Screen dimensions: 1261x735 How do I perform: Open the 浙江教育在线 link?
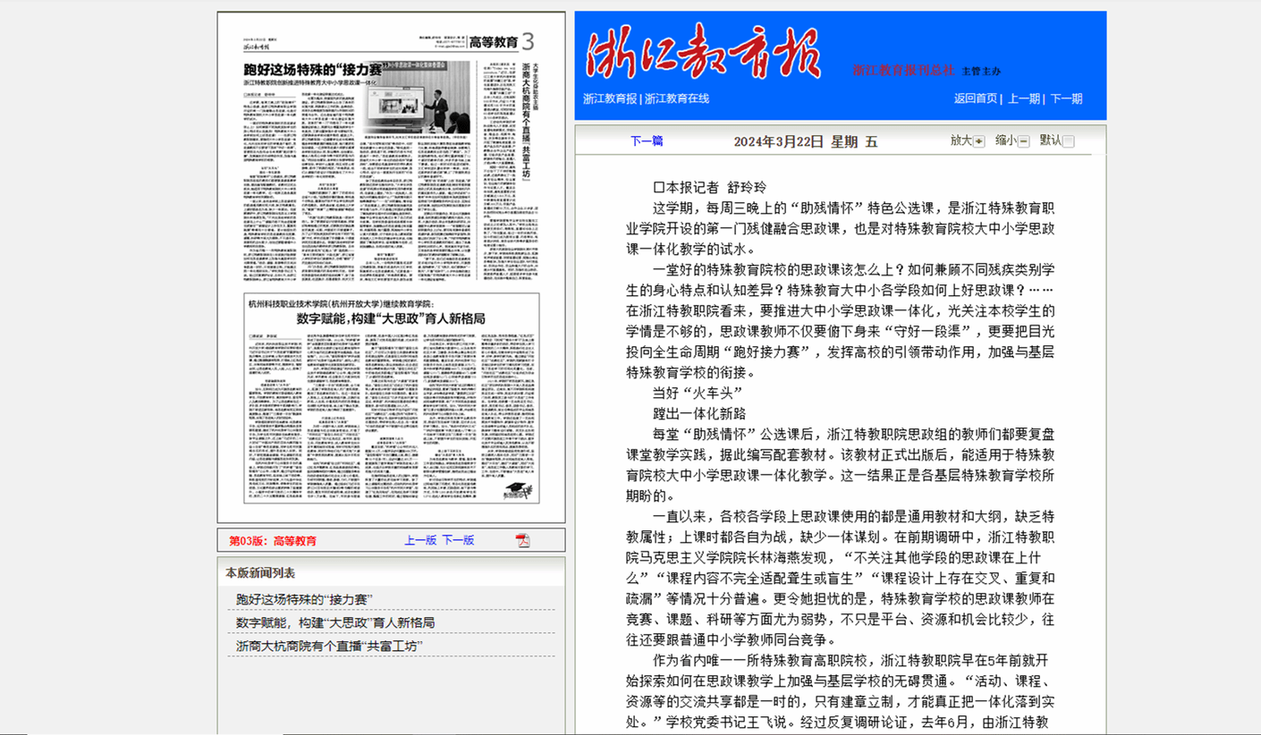[x=677, y=98]
